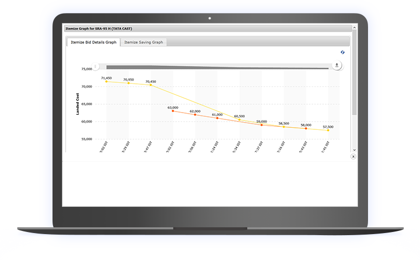
Task: Select the 57,500 data point
Action: (x=328, y=130)
